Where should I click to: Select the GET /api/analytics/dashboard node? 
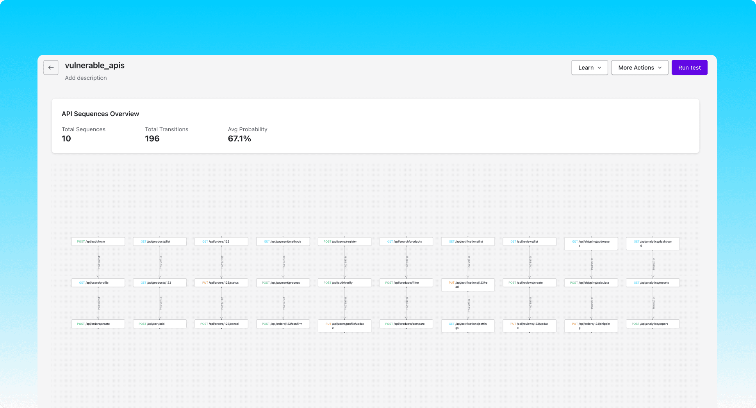tap(653, 243)
